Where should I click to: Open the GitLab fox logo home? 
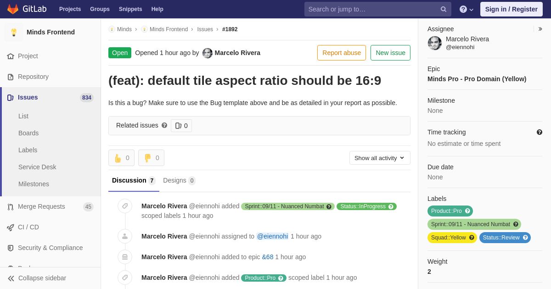(x=13, y=9)
